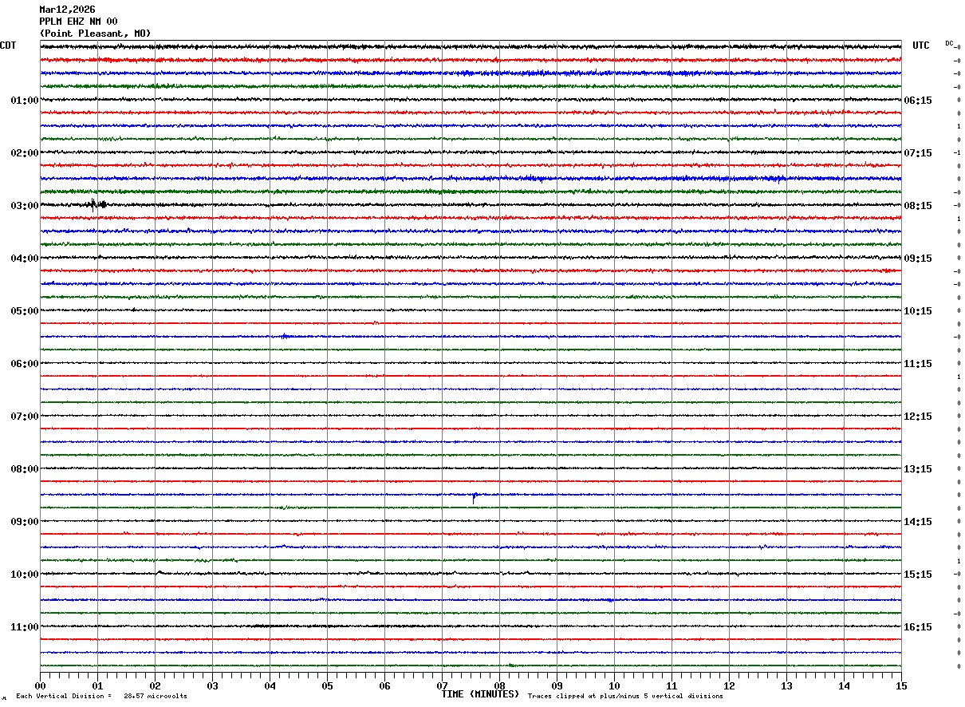965x707 pixels.
Task: Select the 08:00 CDT time label
Action: (24, 469)
